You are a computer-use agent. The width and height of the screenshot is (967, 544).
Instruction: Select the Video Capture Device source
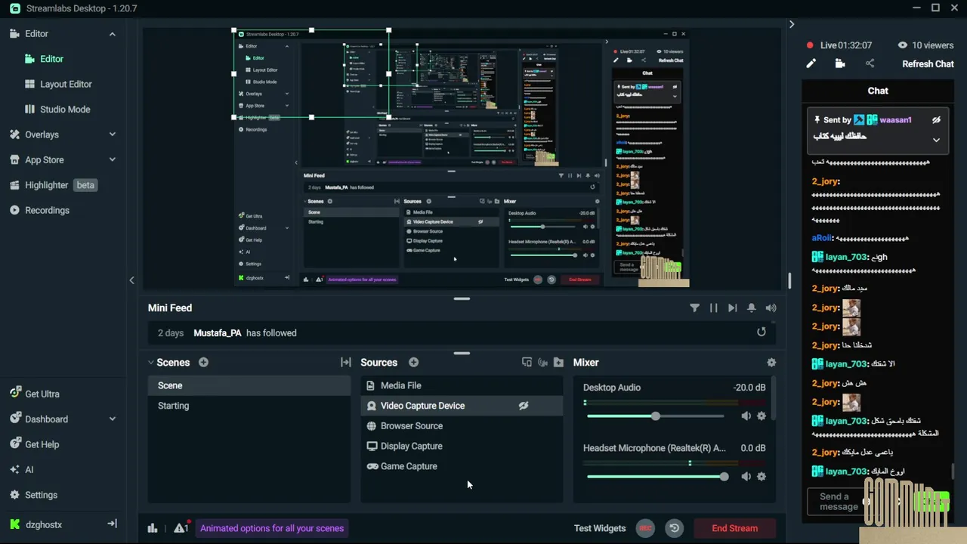tap(462, 406)
